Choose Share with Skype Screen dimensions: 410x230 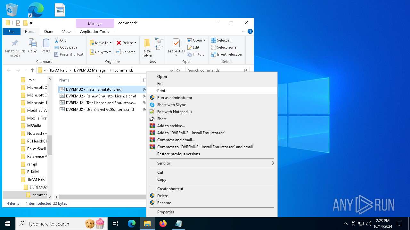coord(212,105)
